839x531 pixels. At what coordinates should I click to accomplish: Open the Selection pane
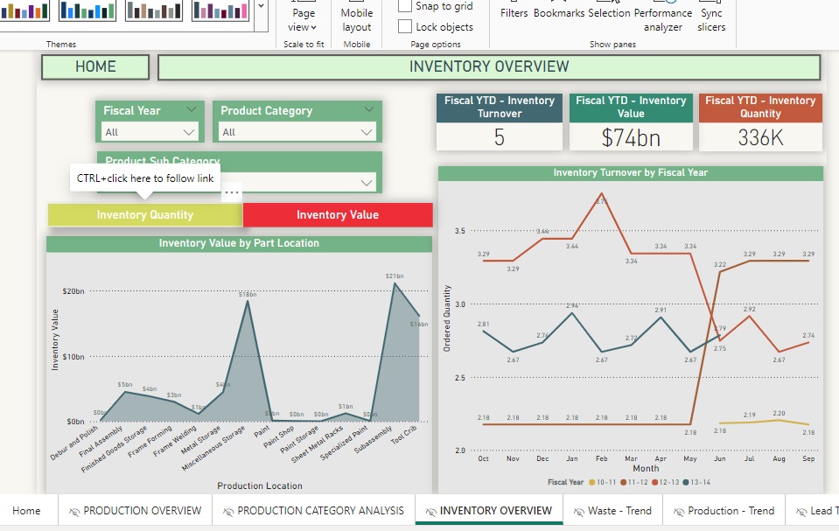click(609, 13)
